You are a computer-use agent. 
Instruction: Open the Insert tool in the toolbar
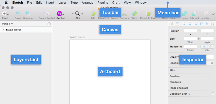point(5,14)
